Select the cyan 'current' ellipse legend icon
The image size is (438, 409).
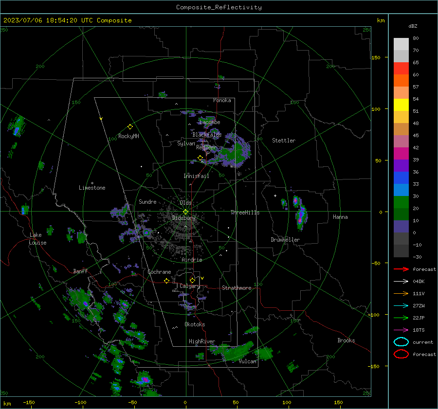(x=401, y=342)
